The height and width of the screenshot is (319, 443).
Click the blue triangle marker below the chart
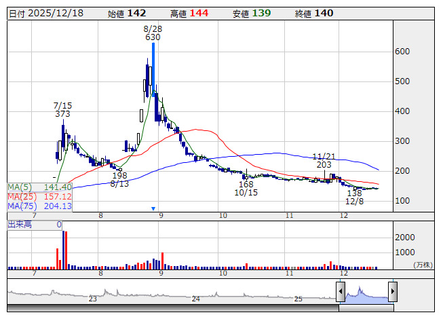[153, 208]
